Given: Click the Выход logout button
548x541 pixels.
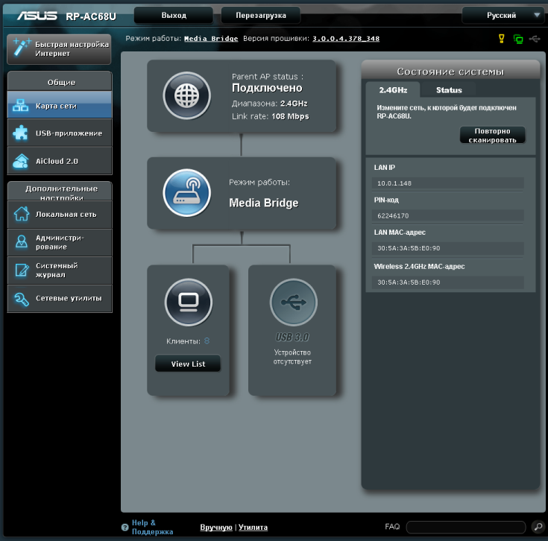Looking at the screenshot, I should (174, 16).
